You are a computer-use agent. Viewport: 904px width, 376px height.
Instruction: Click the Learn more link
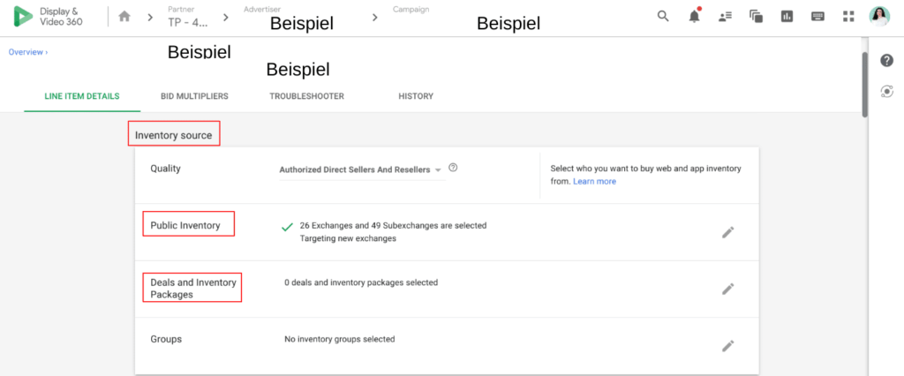[x=594, y=181]
